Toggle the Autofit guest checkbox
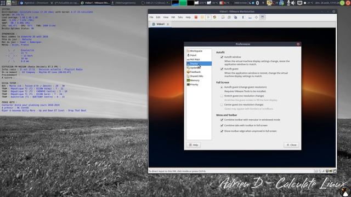Screen dimensions: 351x197 222,69
